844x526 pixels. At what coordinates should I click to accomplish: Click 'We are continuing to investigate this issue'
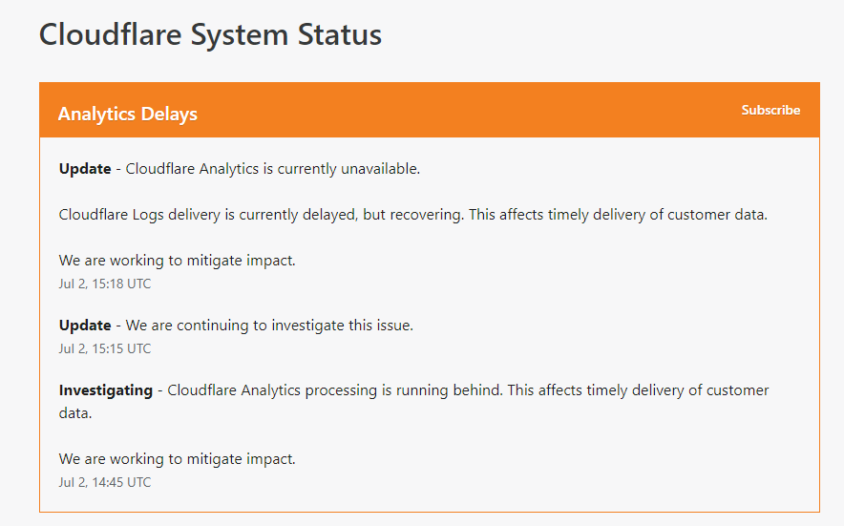pos(269,326)
